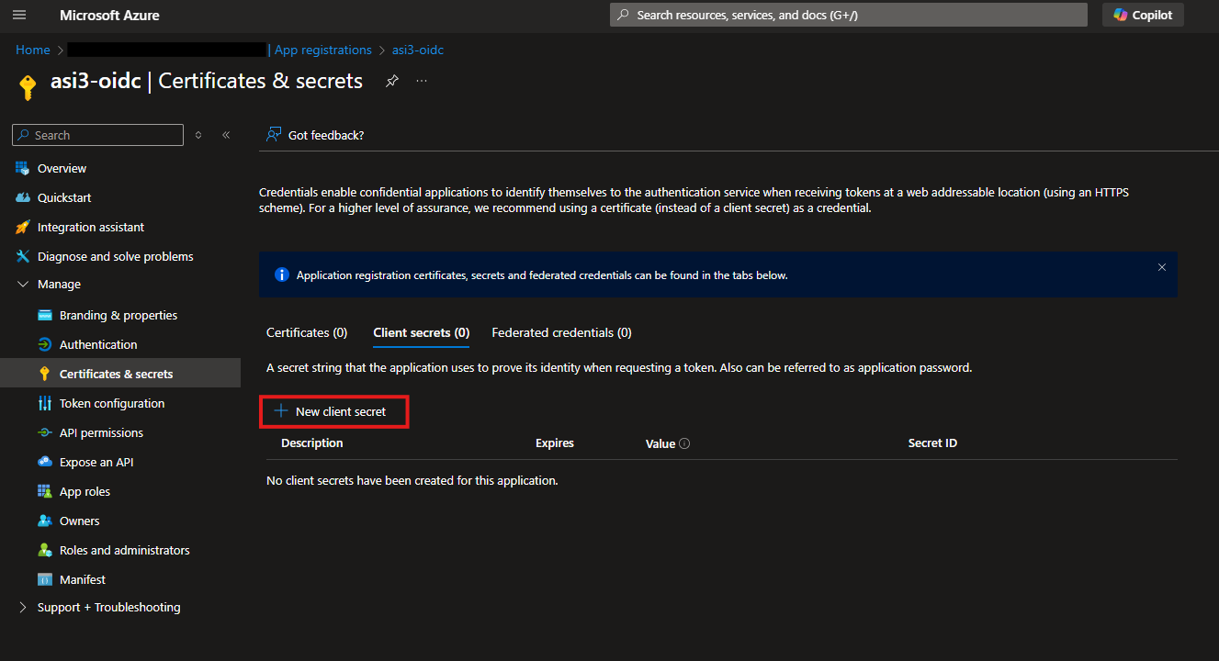Image resolution: width=1219 pixels, height=661 pixels.
Task: Click the large key icon beside page title
Action: click(x=28, y=87)
